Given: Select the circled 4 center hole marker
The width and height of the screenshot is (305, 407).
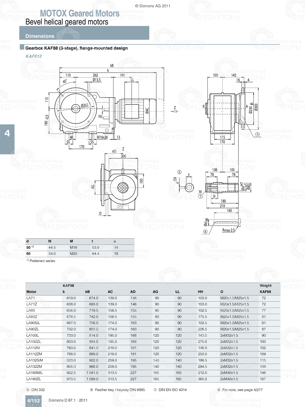Looking at the screenshot, I should tap(205, 231).
